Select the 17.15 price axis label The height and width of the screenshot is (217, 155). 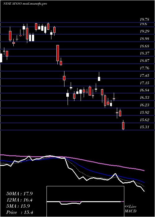[x=145, y=83]
